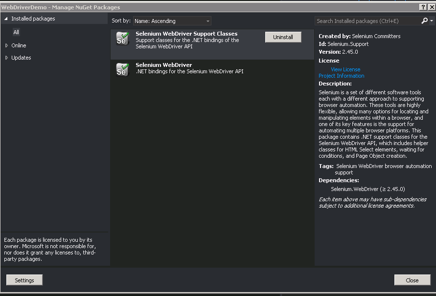436x296 pixels.
Task: Click the Selenium.WebDriver (≥ 2.45.0) dependency
Action: click(x=368, y=189)
